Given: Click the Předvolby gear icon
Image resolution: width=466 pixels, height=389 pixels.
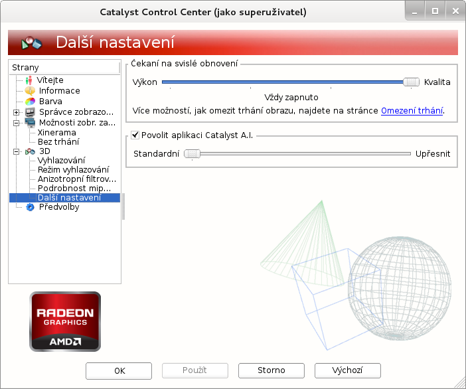Looking at the screenshot, I should [x=29, y=207].
